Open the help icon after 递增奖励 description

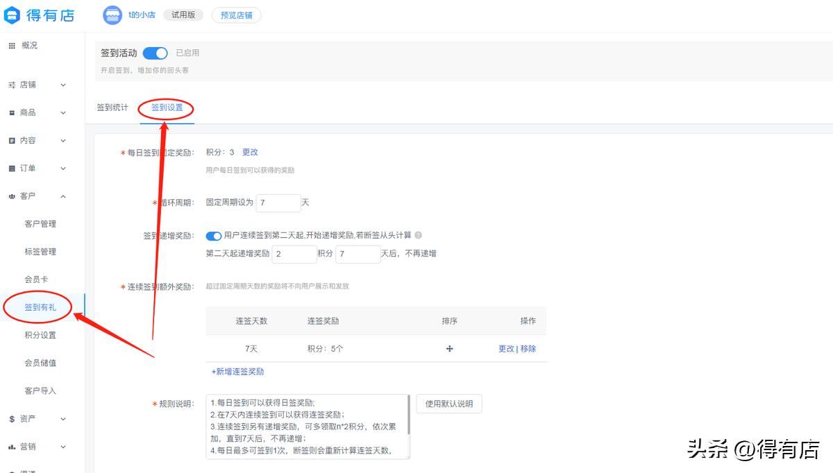click(x=417, y=235)
